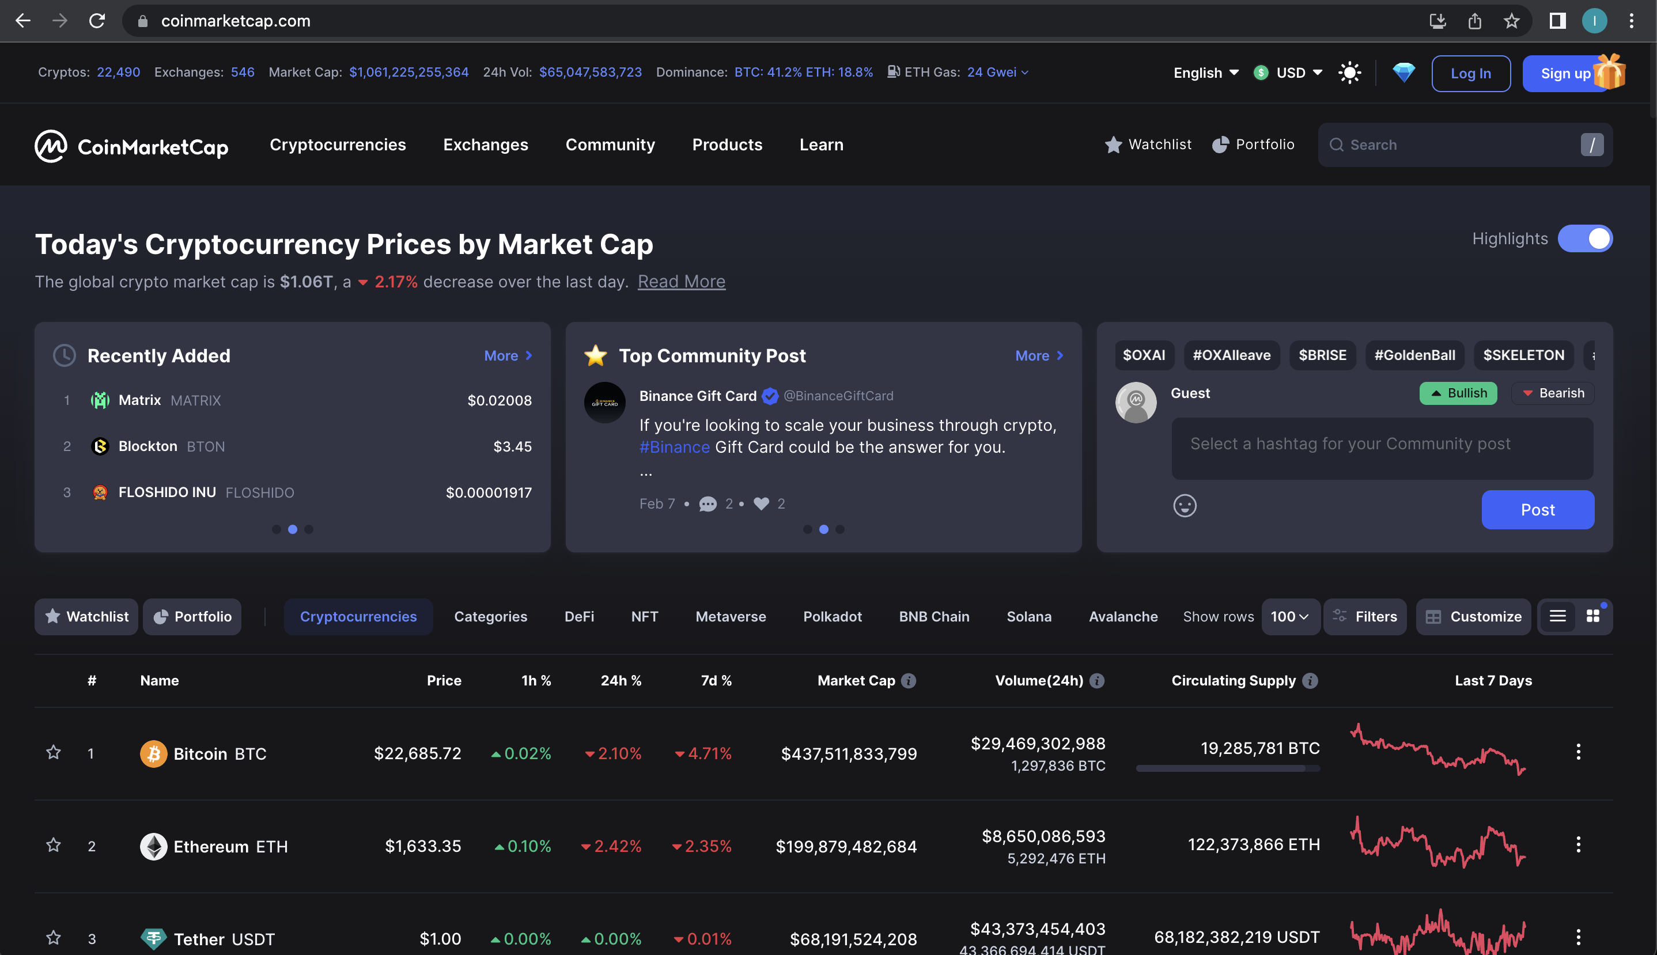Screen dimensions: 1657x955
Task: Click the Ethereum coin logo
Action: (x=153, y=846)
